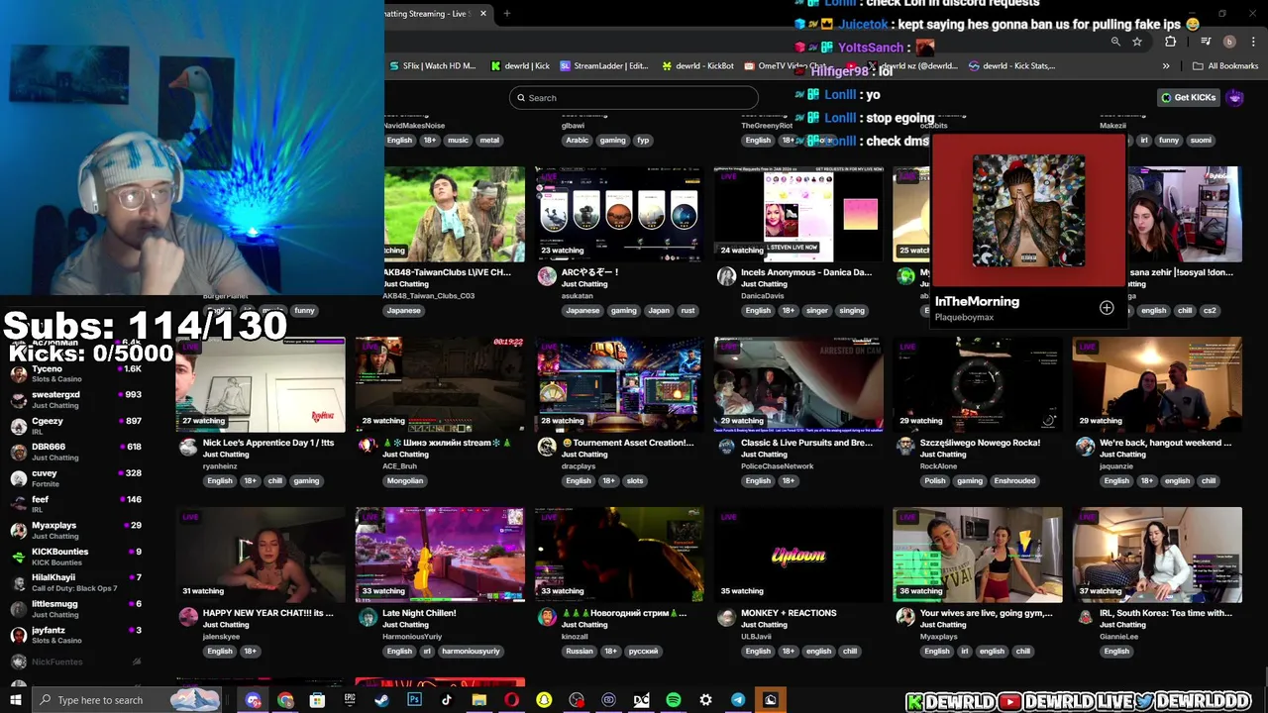The width and height of the screenshot is (1268, 713).
Task: Open Spotify from the taskbar
Action: pyautogui.click(x=673, y=700)
